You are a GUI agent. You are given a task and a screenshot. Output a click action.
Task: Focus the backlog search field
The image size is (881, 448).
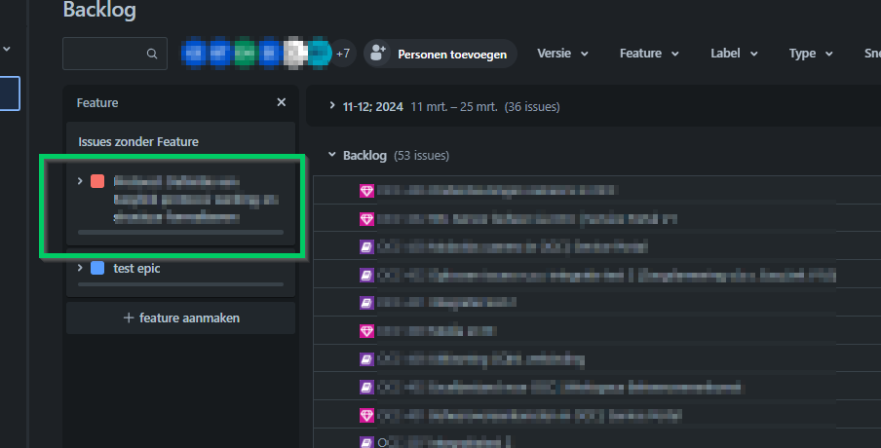coord(115,54)
